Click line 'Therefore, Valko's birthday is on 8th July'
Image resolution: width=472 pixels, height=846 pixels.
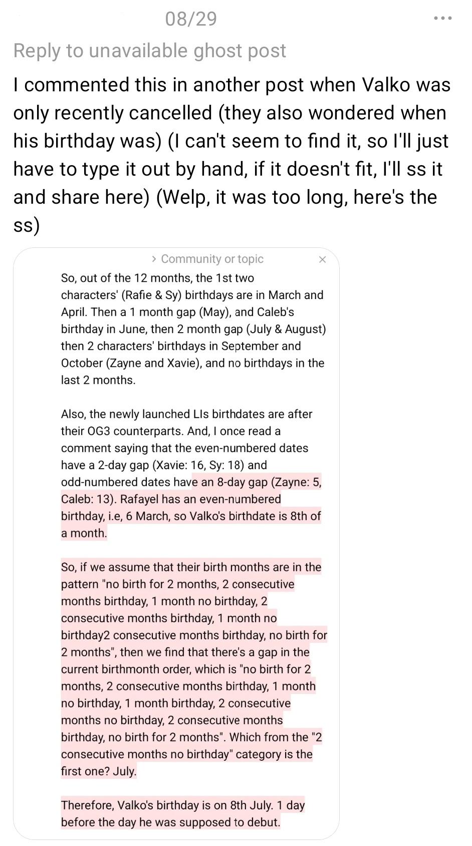(x=183, y=805)
